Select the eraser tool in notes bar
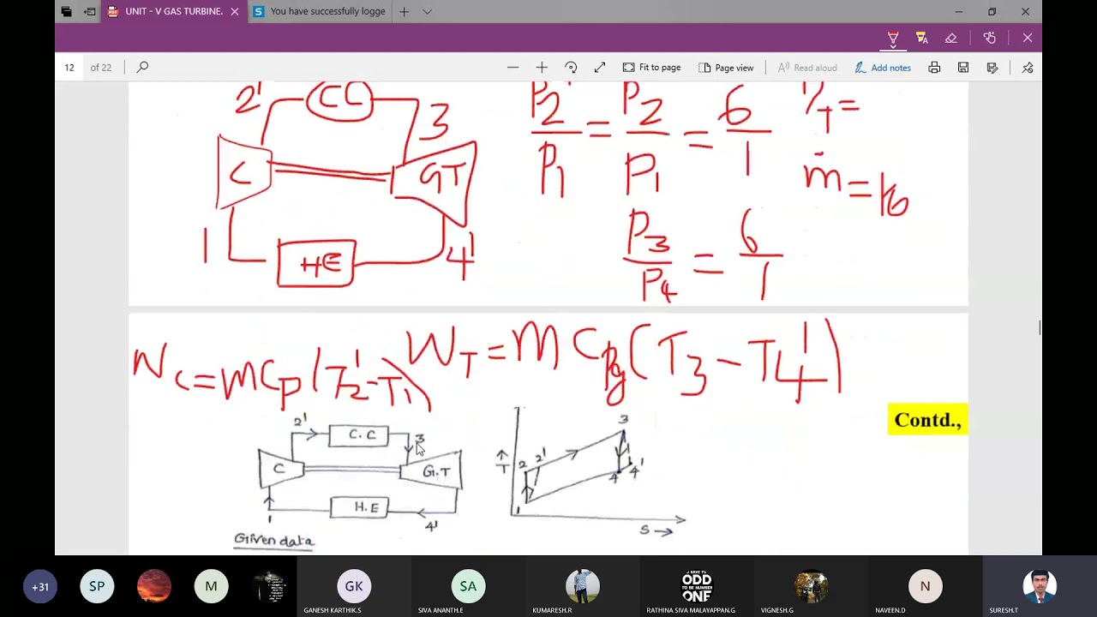This screenshot has height=617, width=1097. coord(951,38)
